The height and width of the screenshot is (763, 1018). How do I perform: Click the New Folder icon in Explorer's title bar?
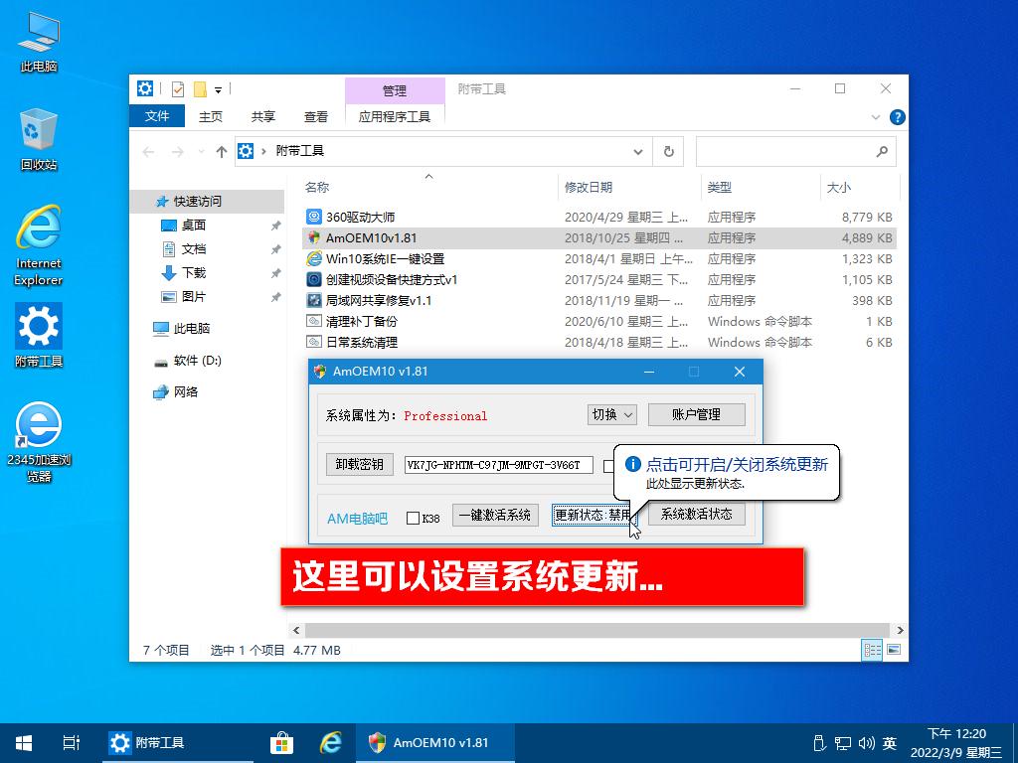pos(201,88)
